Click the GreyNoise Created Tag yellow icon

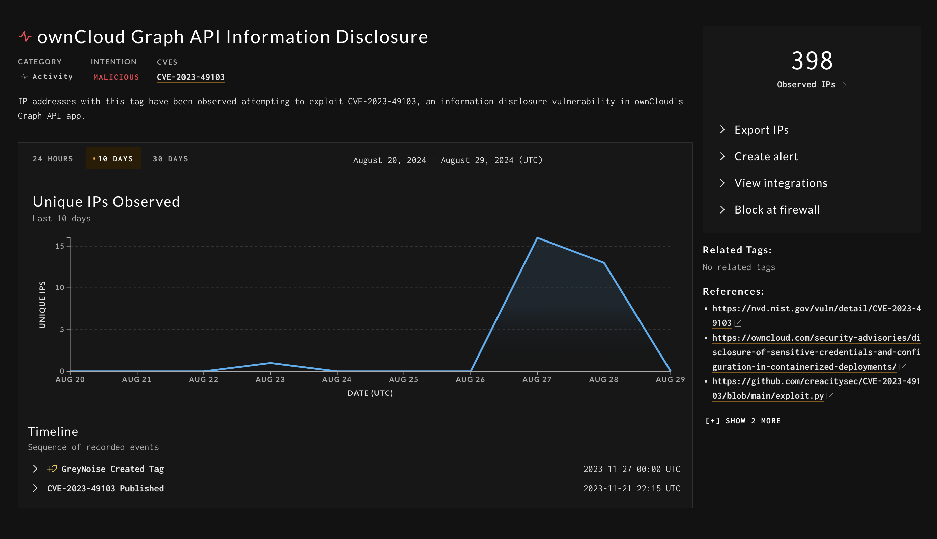tap(52, 469)
